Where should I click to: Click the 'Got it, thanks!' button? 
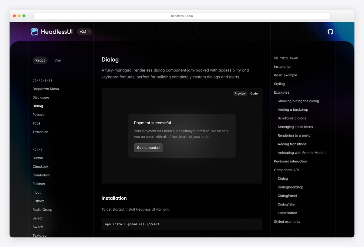pyautogui.click(x=148, y=148)
